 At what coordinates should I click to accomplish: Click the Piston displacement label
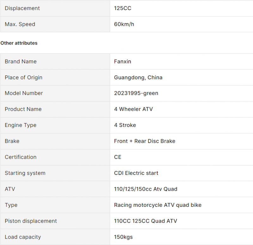31,221
